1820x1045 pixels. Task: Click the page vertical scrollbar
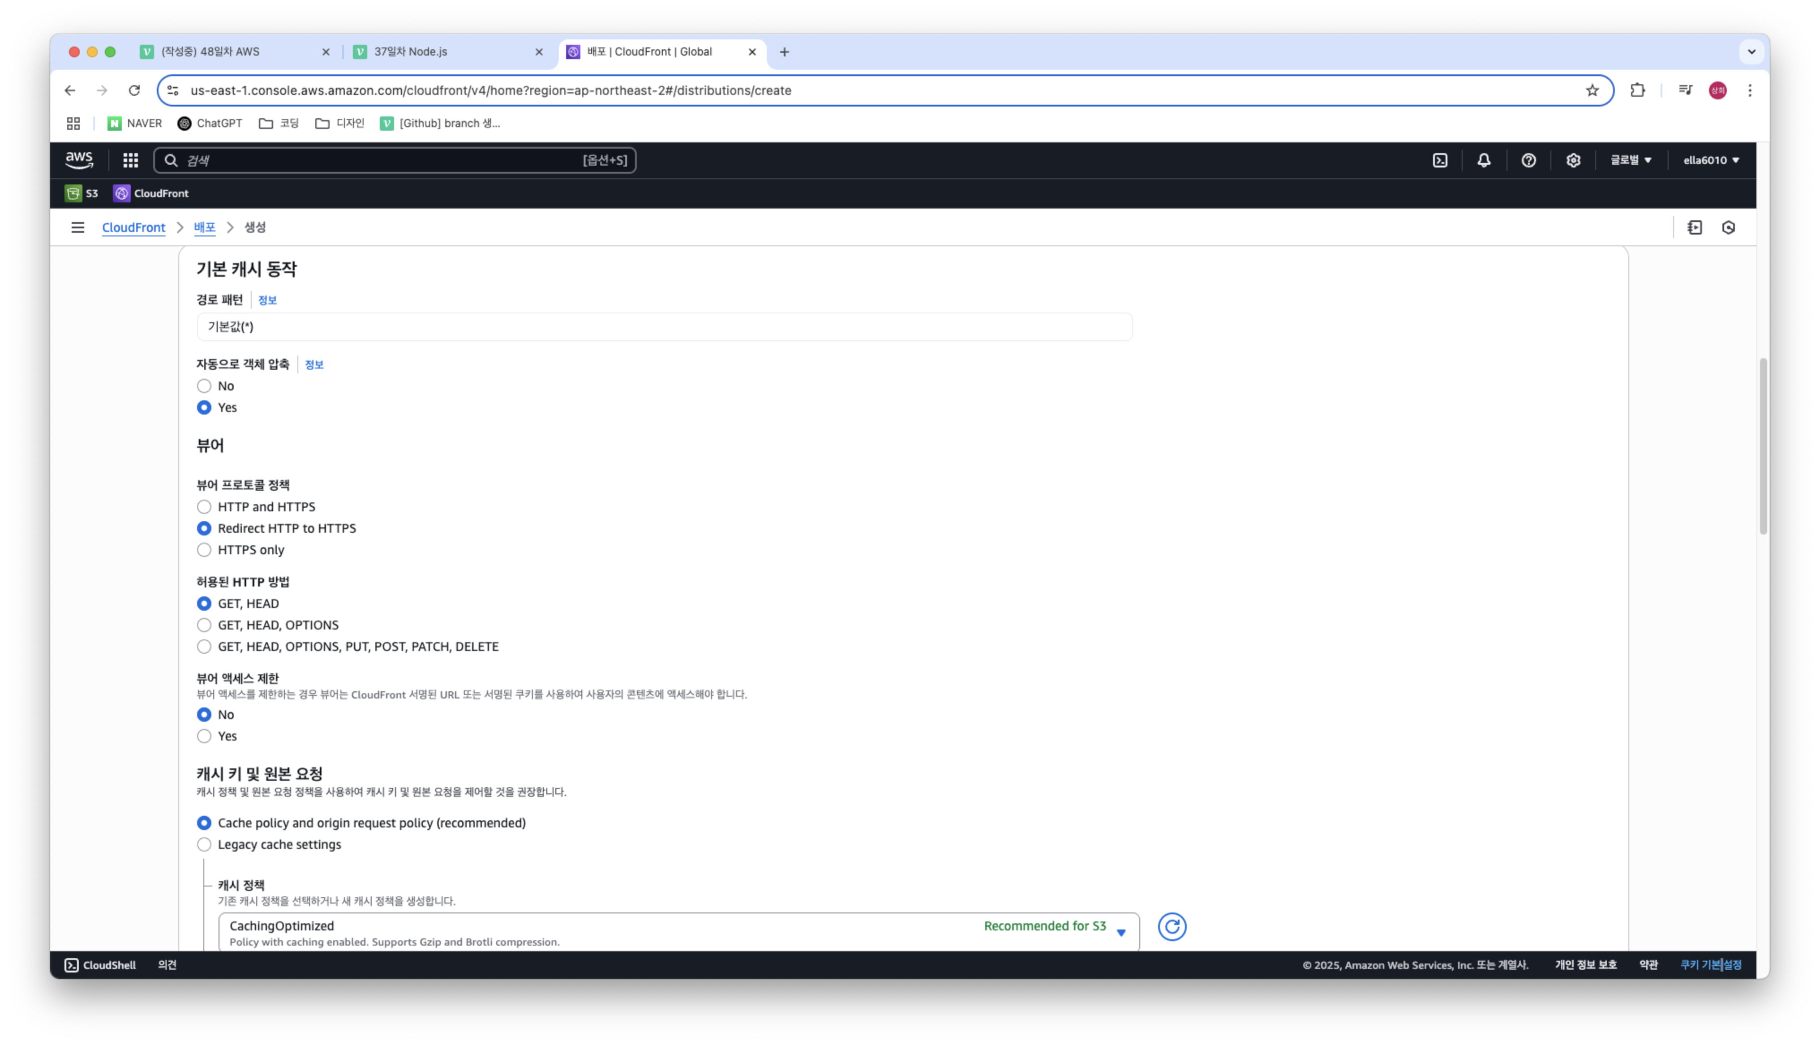point(1763,445)
